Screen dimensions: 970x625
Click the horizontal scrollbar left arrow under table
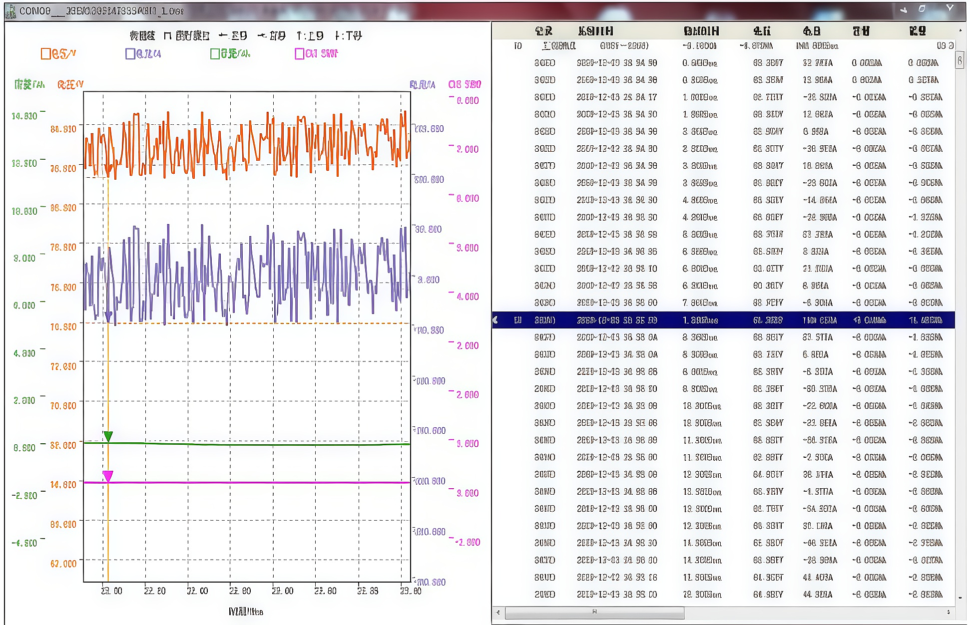[x=498, y=612]
